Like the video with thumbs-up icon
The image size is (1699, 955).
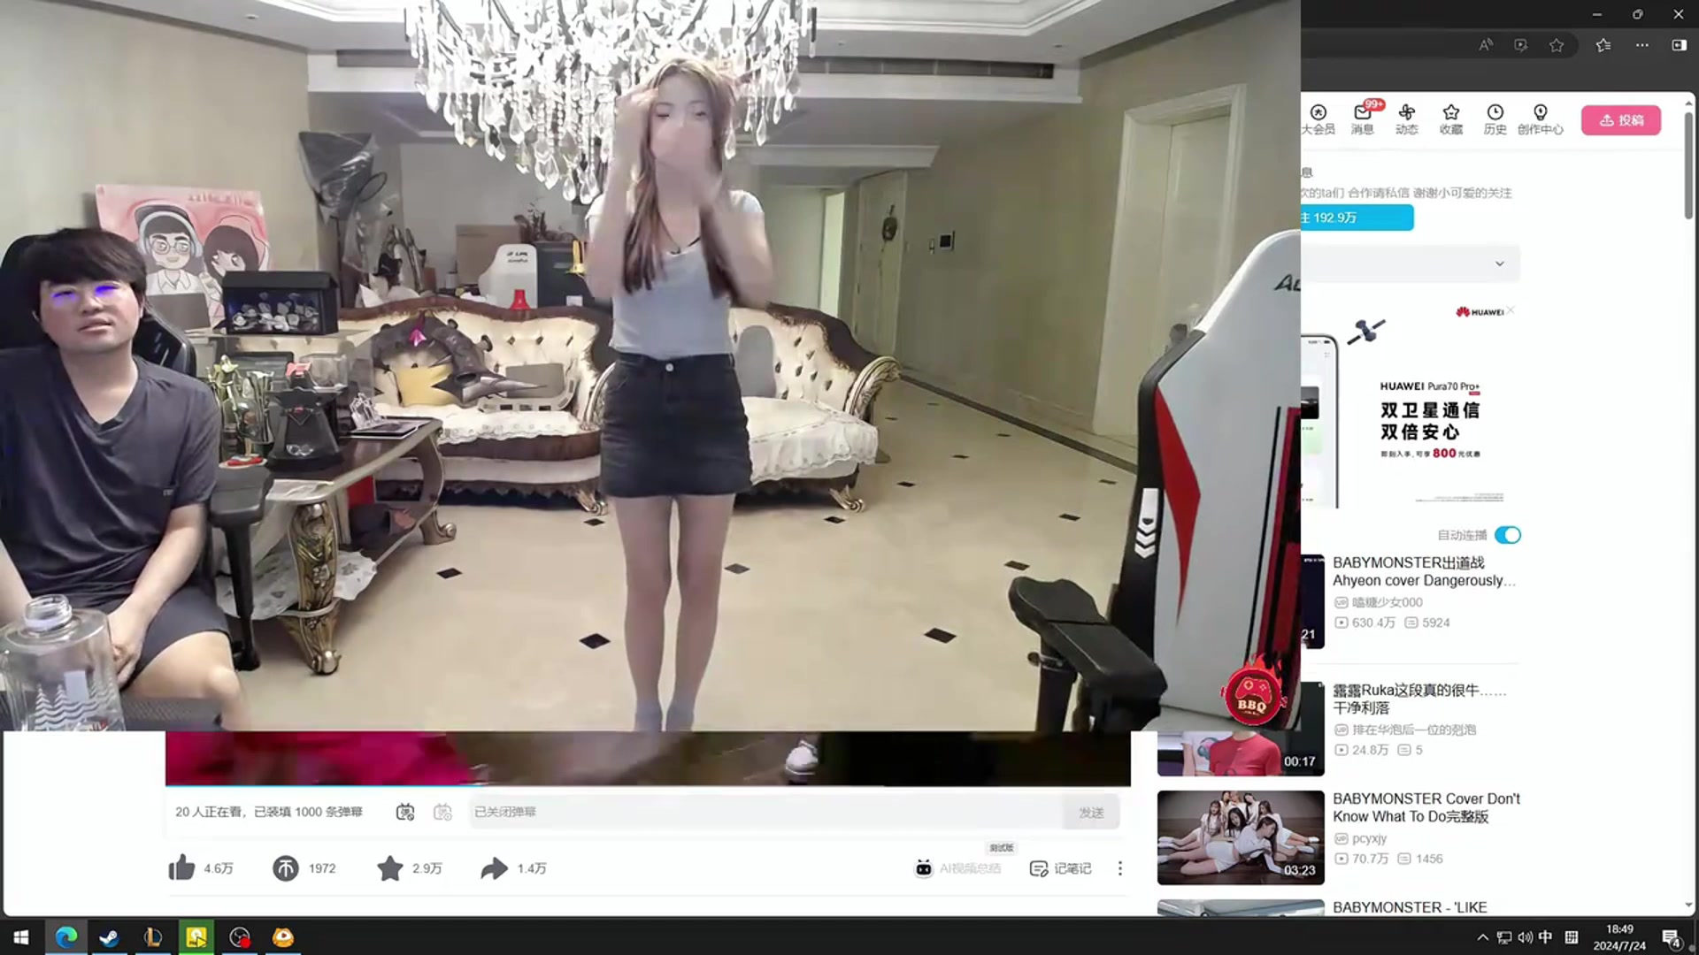(x=181, y=868)
